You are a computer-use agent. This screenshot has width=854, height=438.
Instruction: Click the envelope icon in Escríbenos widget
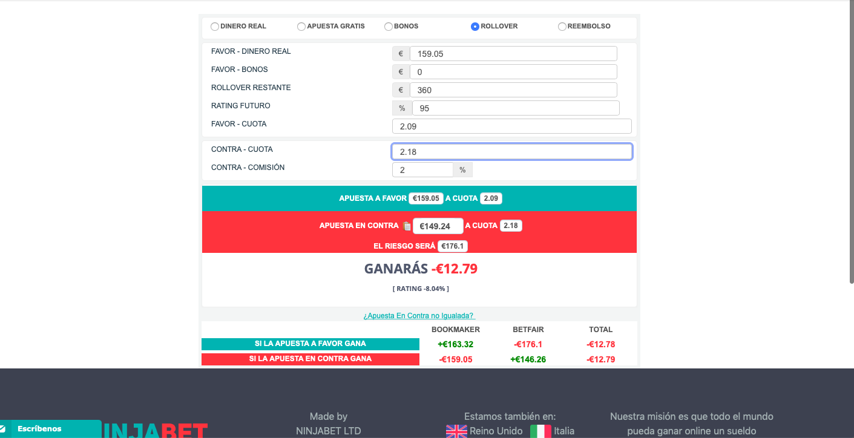pyautogui.click(x=2, y=429)
